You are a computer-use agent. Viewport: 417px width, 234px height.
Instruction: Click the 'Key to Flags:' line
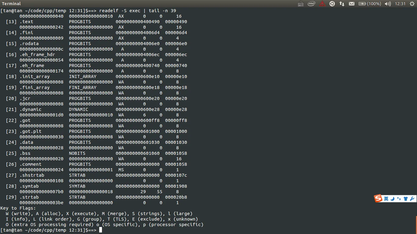pyautogui.click(x=18, y=208)
